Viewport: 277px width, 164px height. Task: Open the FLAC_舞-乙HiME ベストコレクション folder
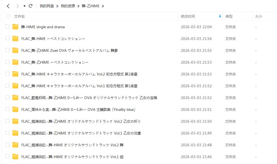(x=55, y=62)
